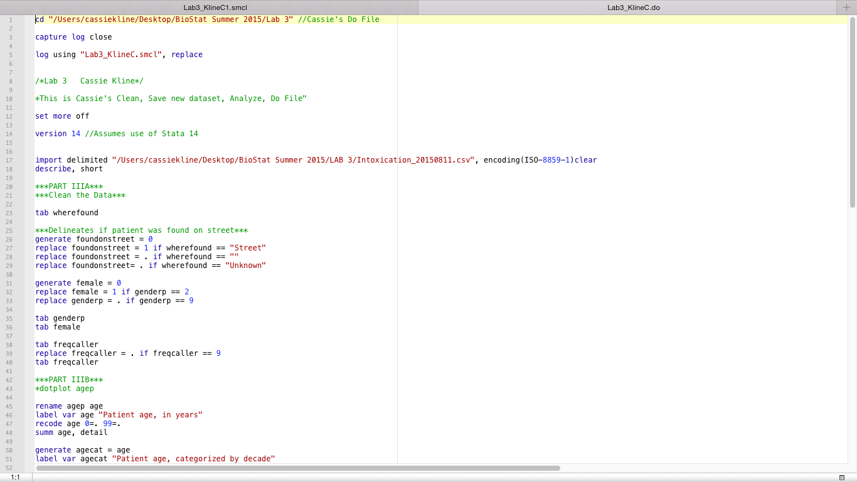Click the 'tab wherefound' line
The height and width of the screenshot is (482, 857).
(x=67, y=213)
